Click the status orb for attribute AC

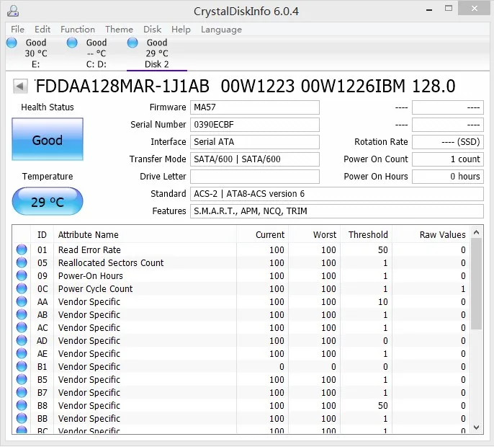click(x=22, y=327)
